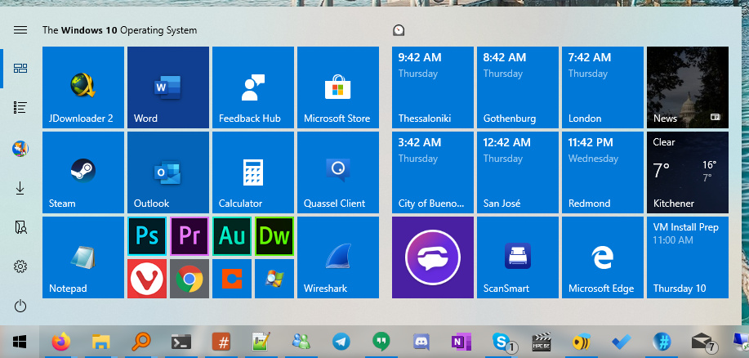Open the Microsoft Store tile

point(338,87)
